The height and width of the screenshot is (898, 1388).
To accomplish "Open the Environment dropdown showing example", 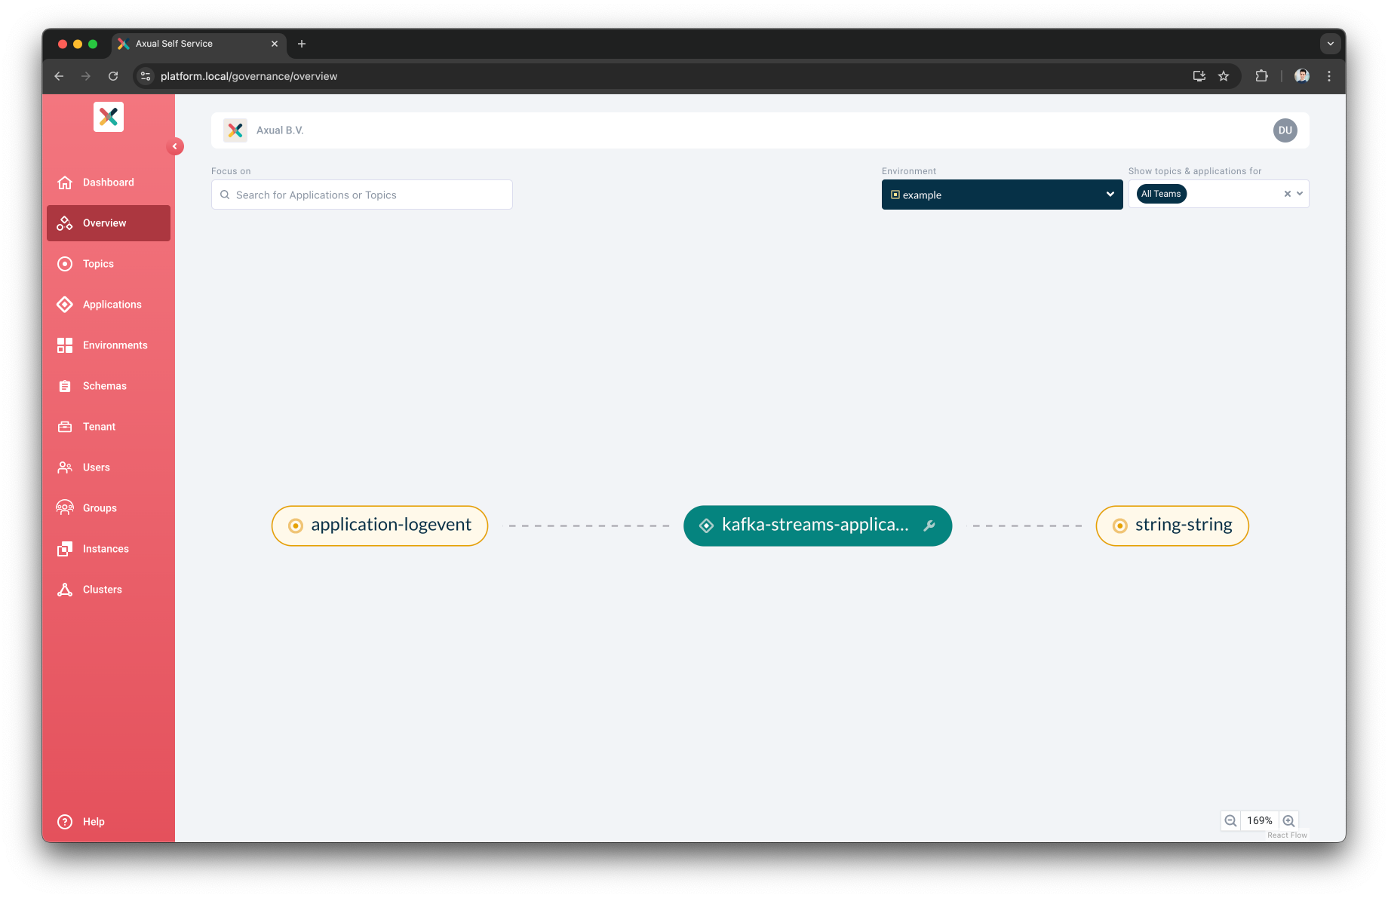I will coord(1002,195).
